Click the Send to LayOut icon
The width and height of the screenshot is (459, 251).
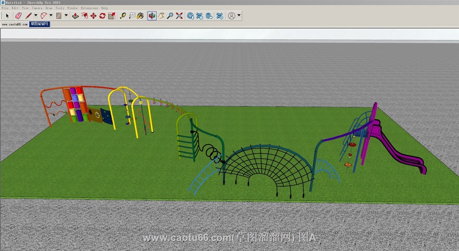click(209, 16)
